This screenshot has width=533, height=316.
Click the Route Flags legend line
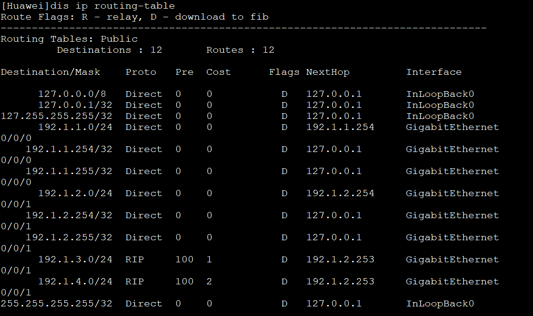pyautogui.click(x=134, y=17)
